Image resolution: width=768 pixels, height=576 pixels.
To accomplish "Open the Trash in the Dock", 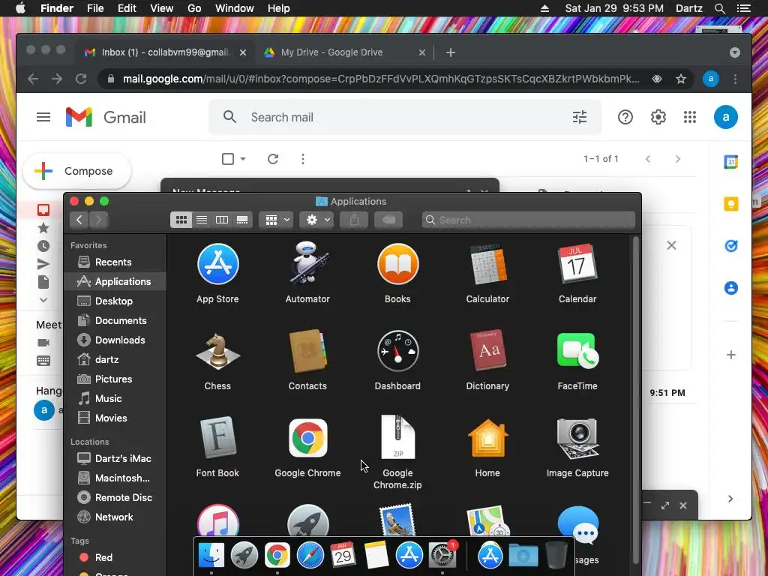I will click(x=556, y=556).
